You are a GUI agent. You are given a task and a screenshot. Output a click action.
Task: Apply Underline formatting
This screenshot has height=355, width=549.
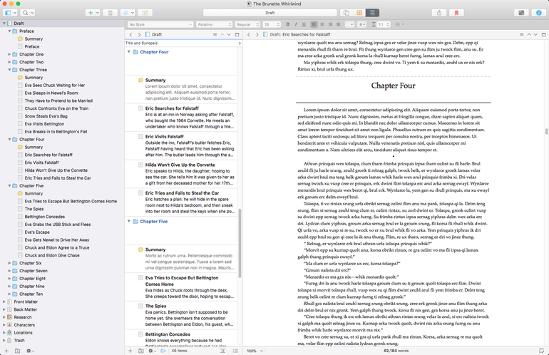[304, 24]
